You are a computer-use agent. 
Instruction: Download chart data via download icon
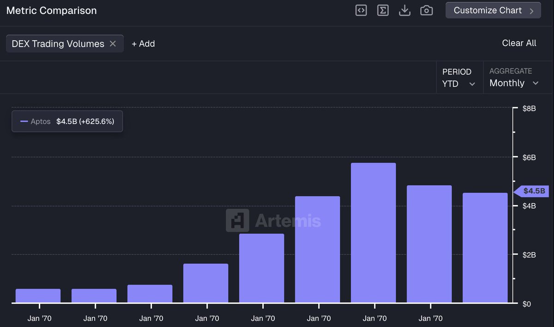coord(404,10)
